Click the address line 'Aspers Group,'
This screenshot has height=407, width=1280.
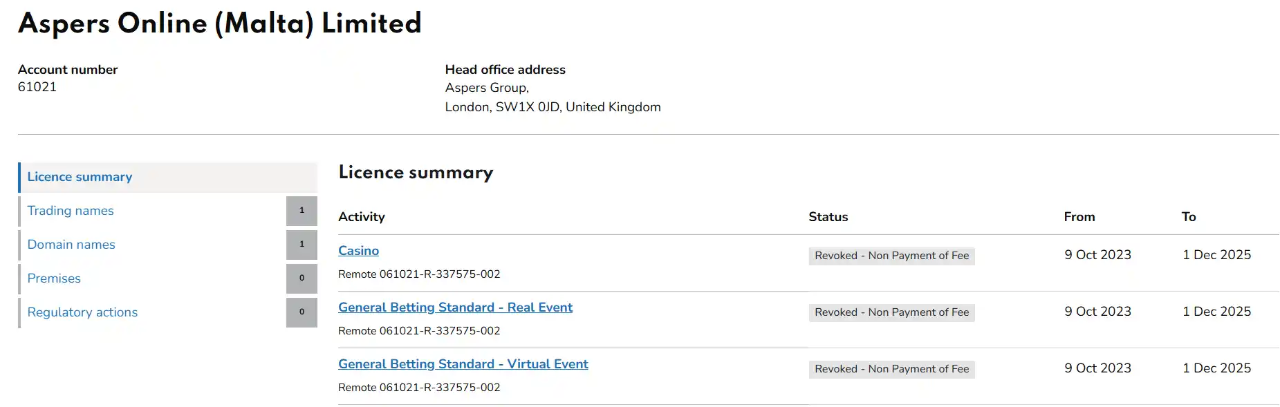487,88
